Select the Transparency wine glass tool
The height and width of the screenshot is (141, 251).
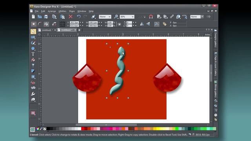click(33, 65)
